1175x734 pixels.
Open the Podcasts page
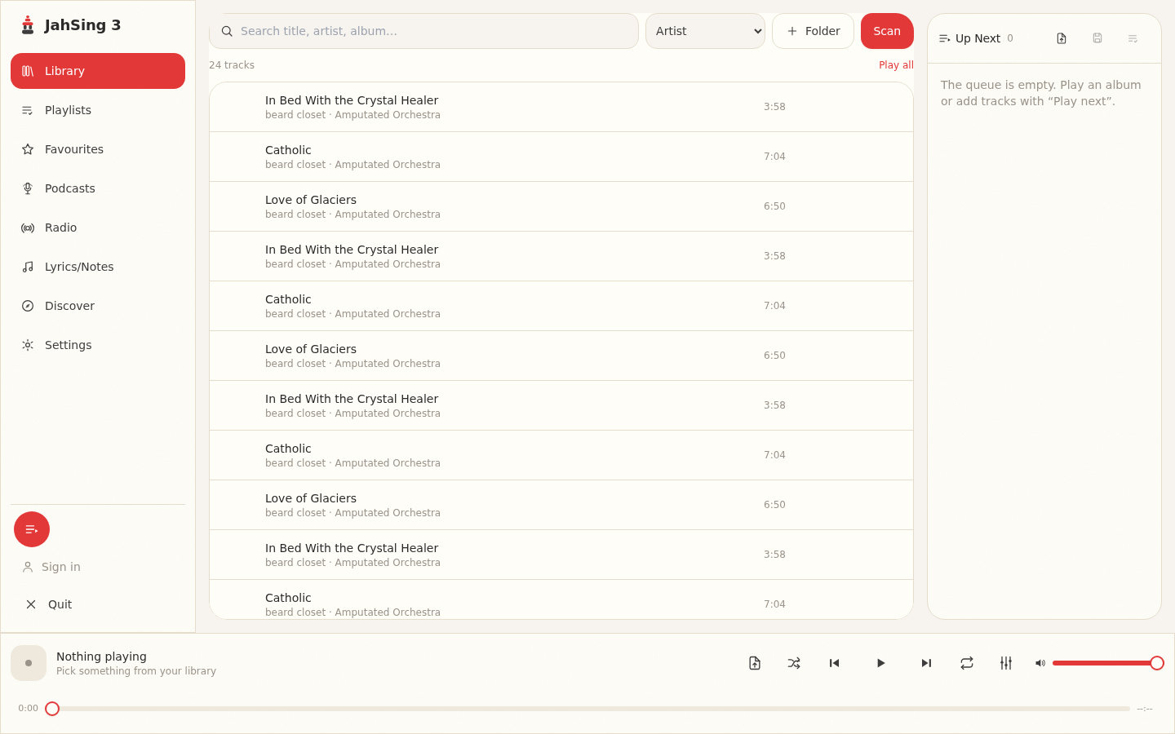pyautogui.click(x=98, y=188)
